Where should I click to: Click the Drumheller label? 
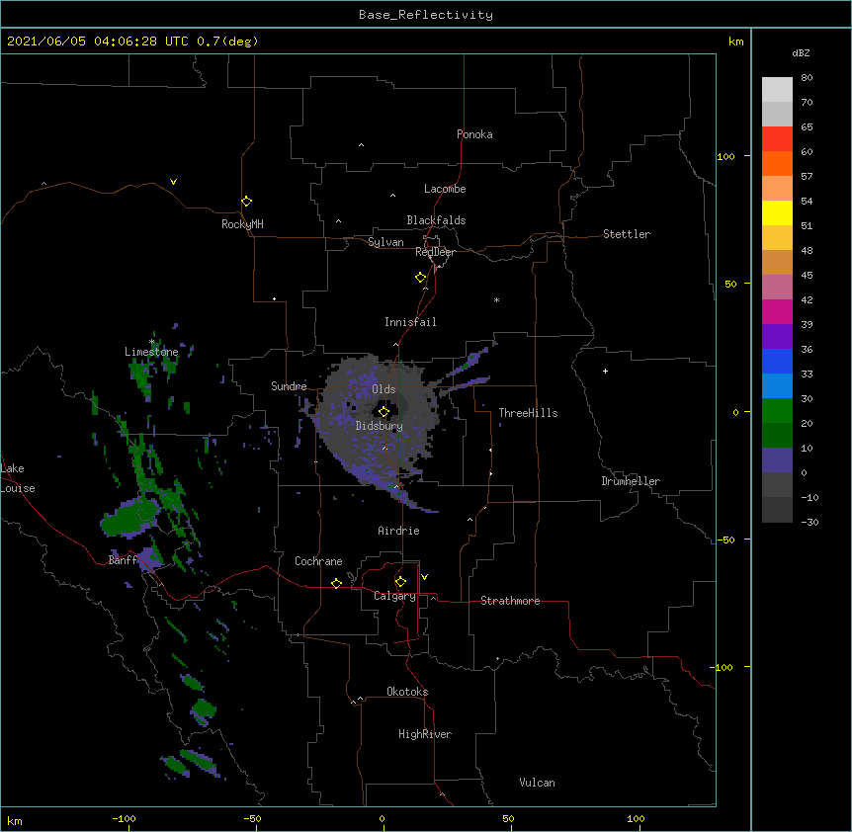point(631,481)
